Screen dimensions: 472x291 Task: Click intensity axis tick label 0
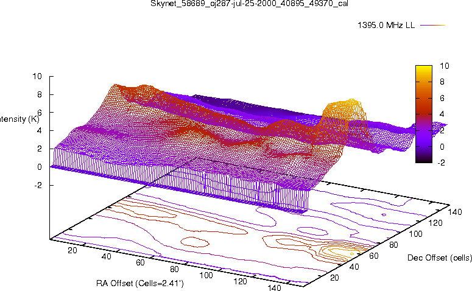point(39,167)
